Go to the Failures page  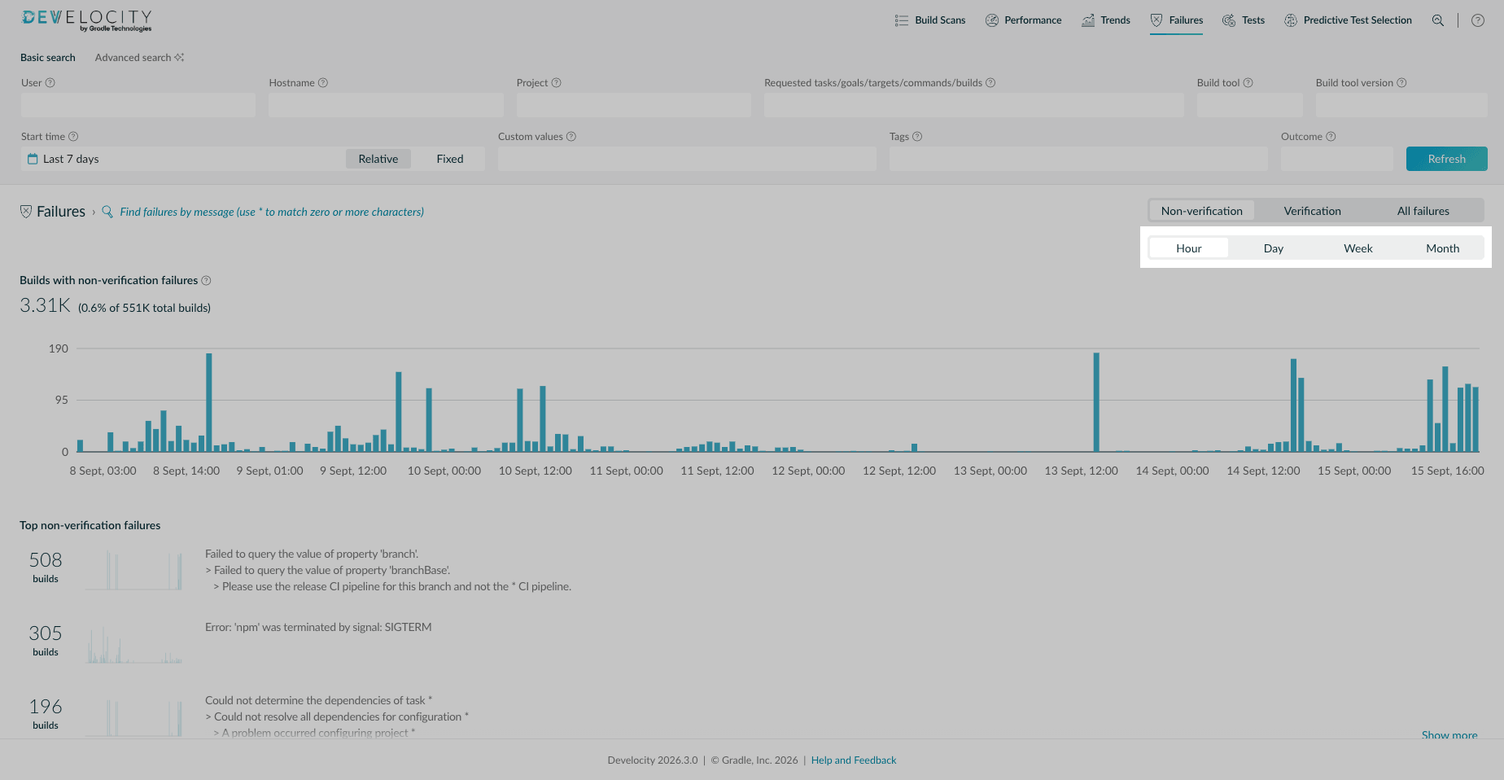tap(1177, 20)
